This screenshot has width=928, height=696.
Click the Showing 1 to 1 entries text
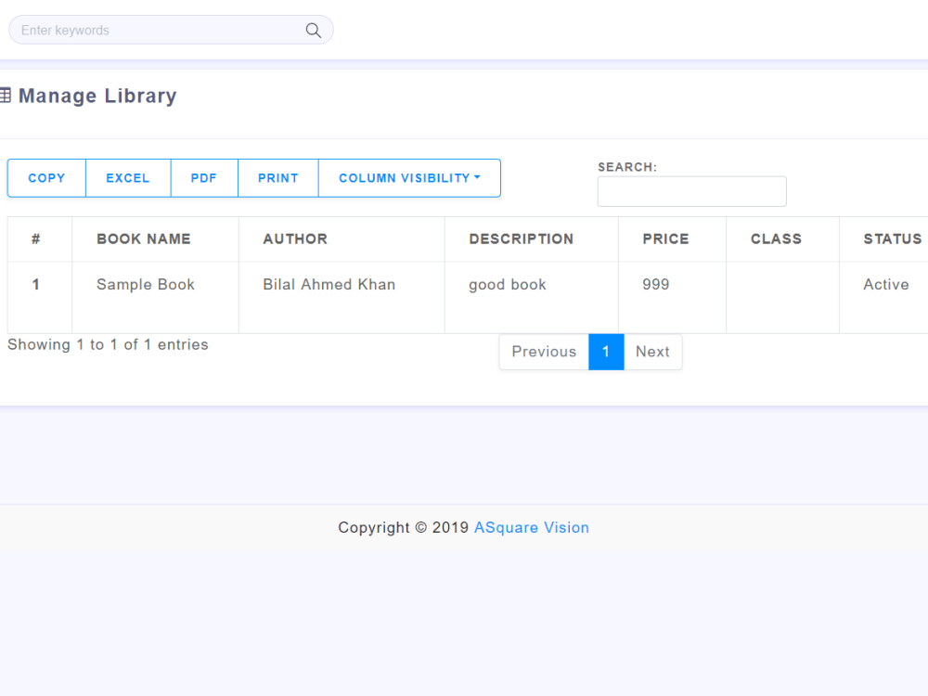coord(108,344)
